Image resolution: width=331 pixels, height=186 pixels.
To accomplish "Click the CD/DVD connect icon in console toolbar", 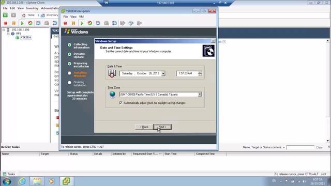I will coord(131,23).
